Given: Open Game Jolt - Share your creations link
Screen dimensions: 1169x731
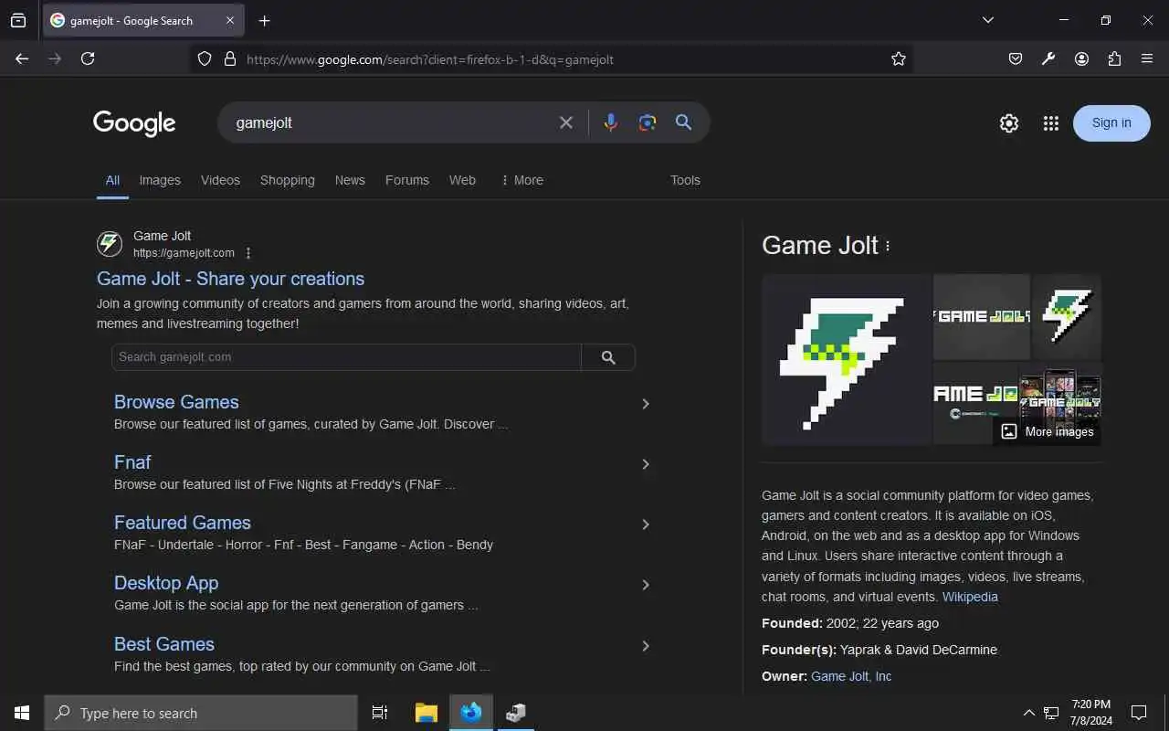Looking at the screenshot, I should pyautogui.click(x=230, y=279).
